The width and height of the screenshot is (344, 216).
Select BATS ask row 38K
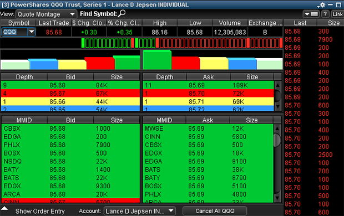[208, 169]
